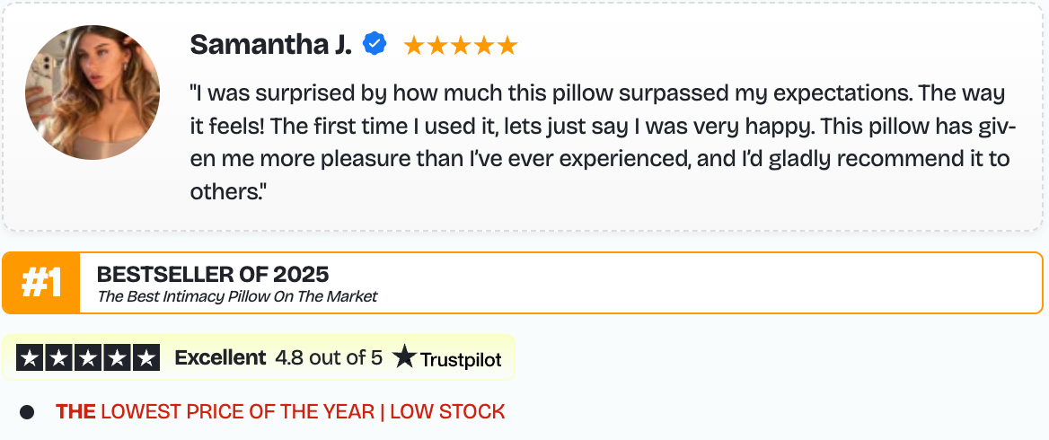This screenshot has width=1049, height=440.
Task: Click the "LOW STOCK" notice
Action: tap(447, 412)
